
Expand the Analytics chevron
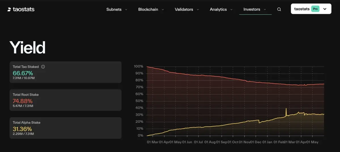click(x=231, y=10)
